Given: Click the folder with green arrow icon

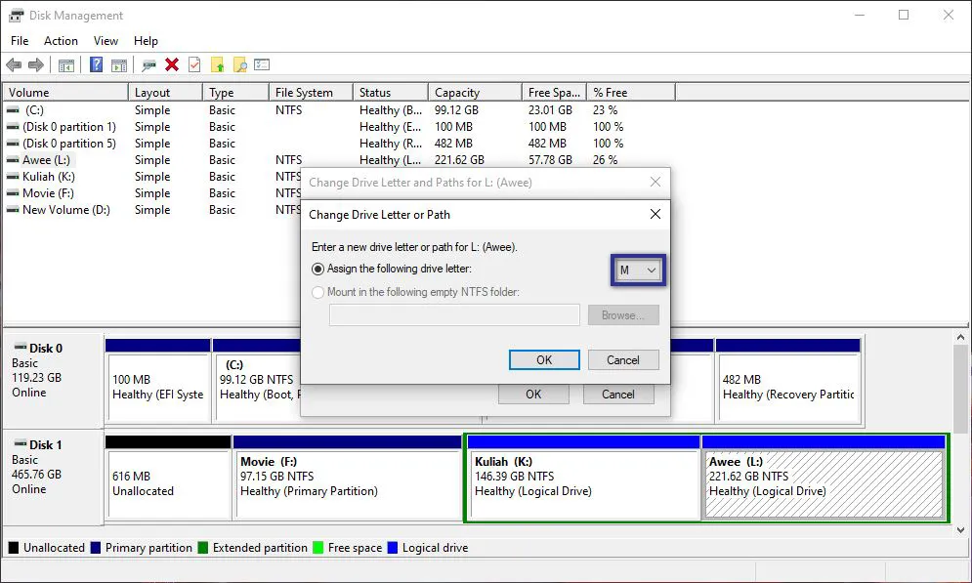Looking at the screenshot, I should 217,65.
